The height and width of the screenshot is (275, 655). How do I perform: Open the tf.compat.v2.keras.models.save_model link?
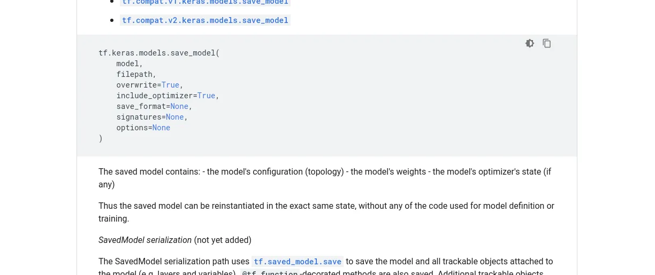(205, 20)
